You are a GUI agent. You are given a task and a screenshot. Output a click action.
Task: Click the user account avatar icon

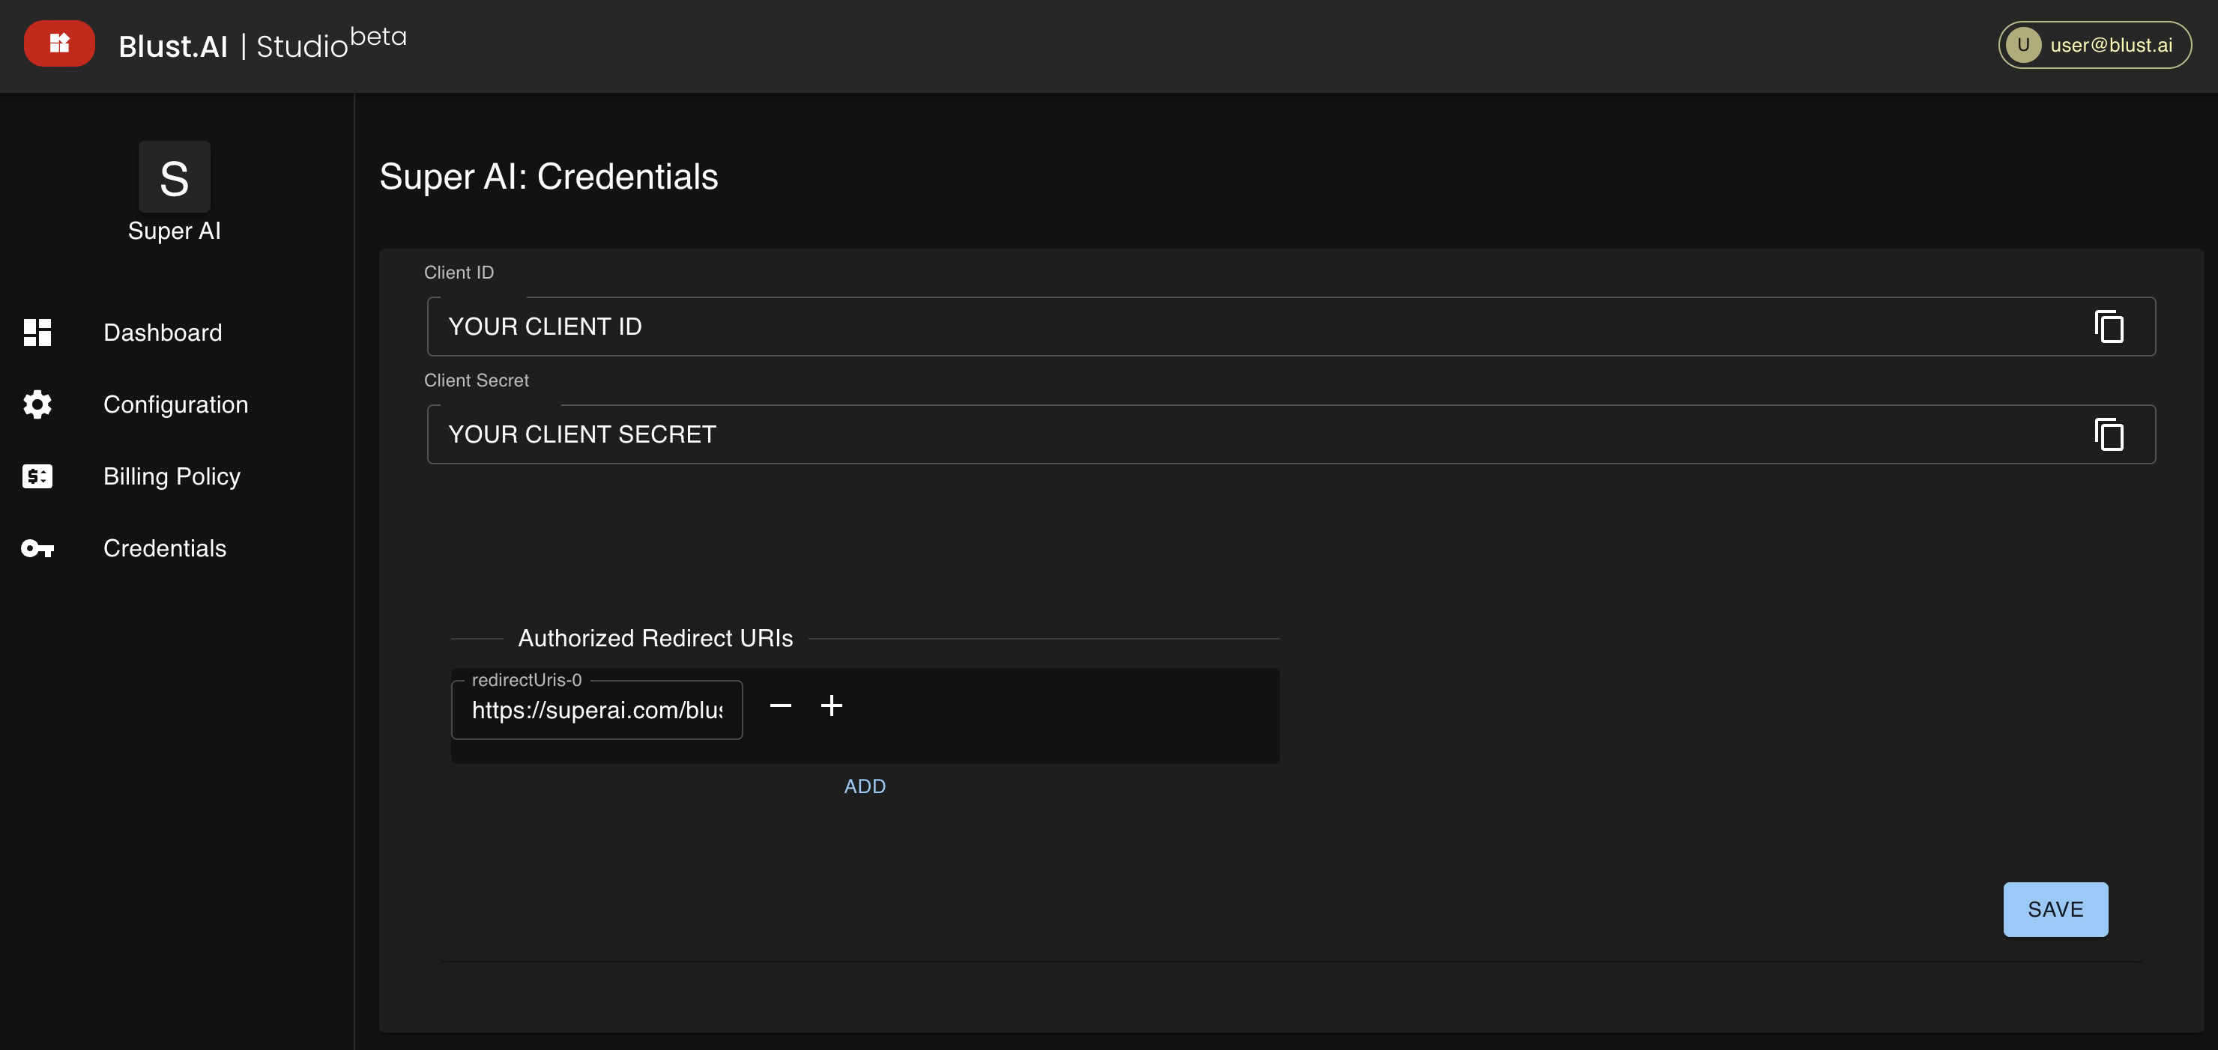(x=2024, y=43)
